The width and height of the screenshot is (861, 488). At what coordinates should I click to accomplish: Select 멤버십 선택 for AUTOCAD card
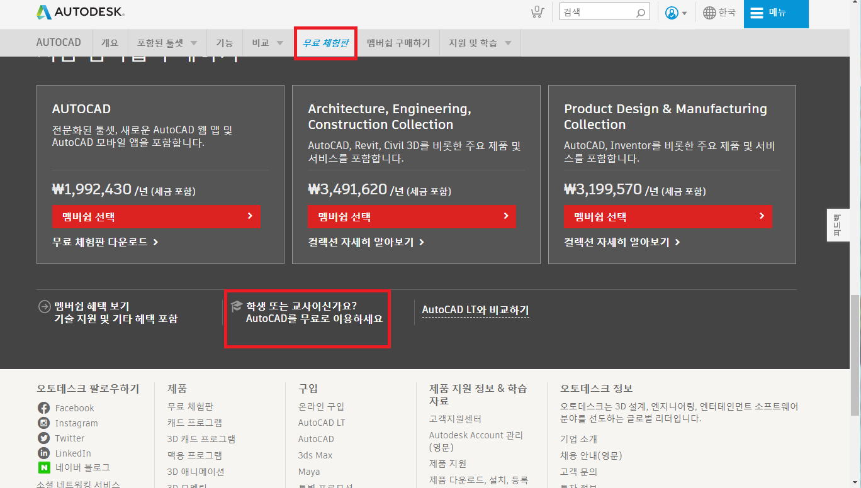click(156, 216)
